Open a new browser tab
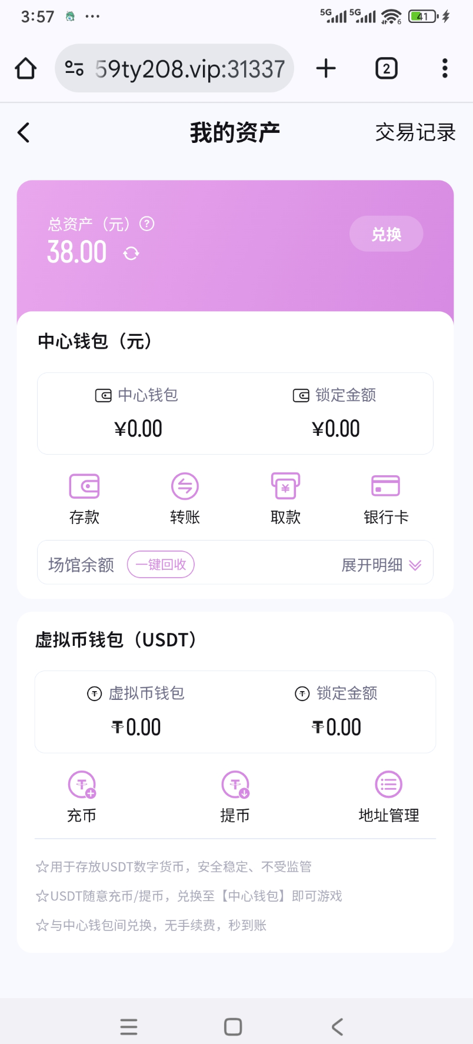 pos(326,68)
